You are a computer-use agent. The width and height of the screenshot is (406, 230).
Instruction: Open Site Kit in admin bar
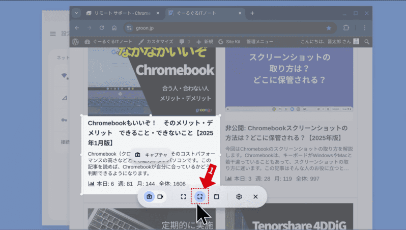coord(229,42)
